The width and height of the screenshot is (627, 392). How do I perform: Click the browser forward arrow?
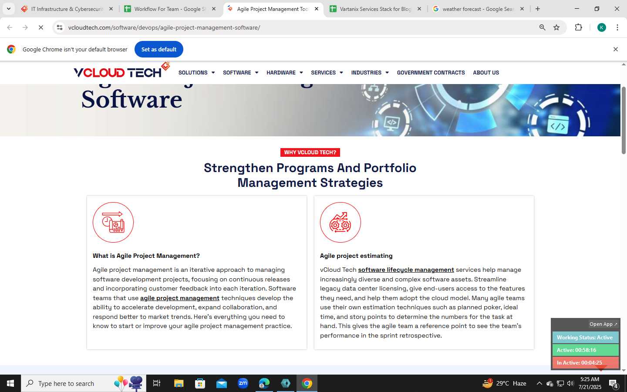(25, 27)
